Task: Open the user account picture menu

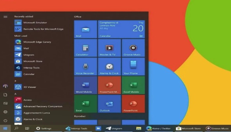Action: 6,86
